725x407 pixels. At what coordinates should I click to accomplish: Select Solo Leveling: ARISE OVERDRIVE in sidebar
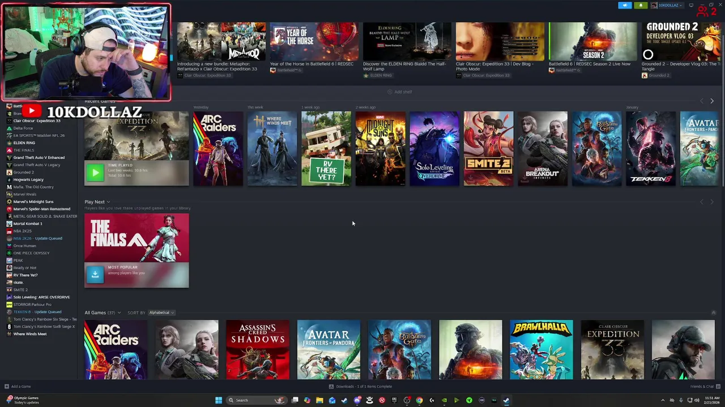tap(42, 297)
